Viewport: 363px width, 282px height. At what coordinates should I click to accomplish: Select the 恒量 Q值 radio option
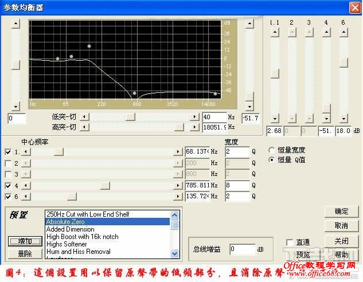[271, 160]
